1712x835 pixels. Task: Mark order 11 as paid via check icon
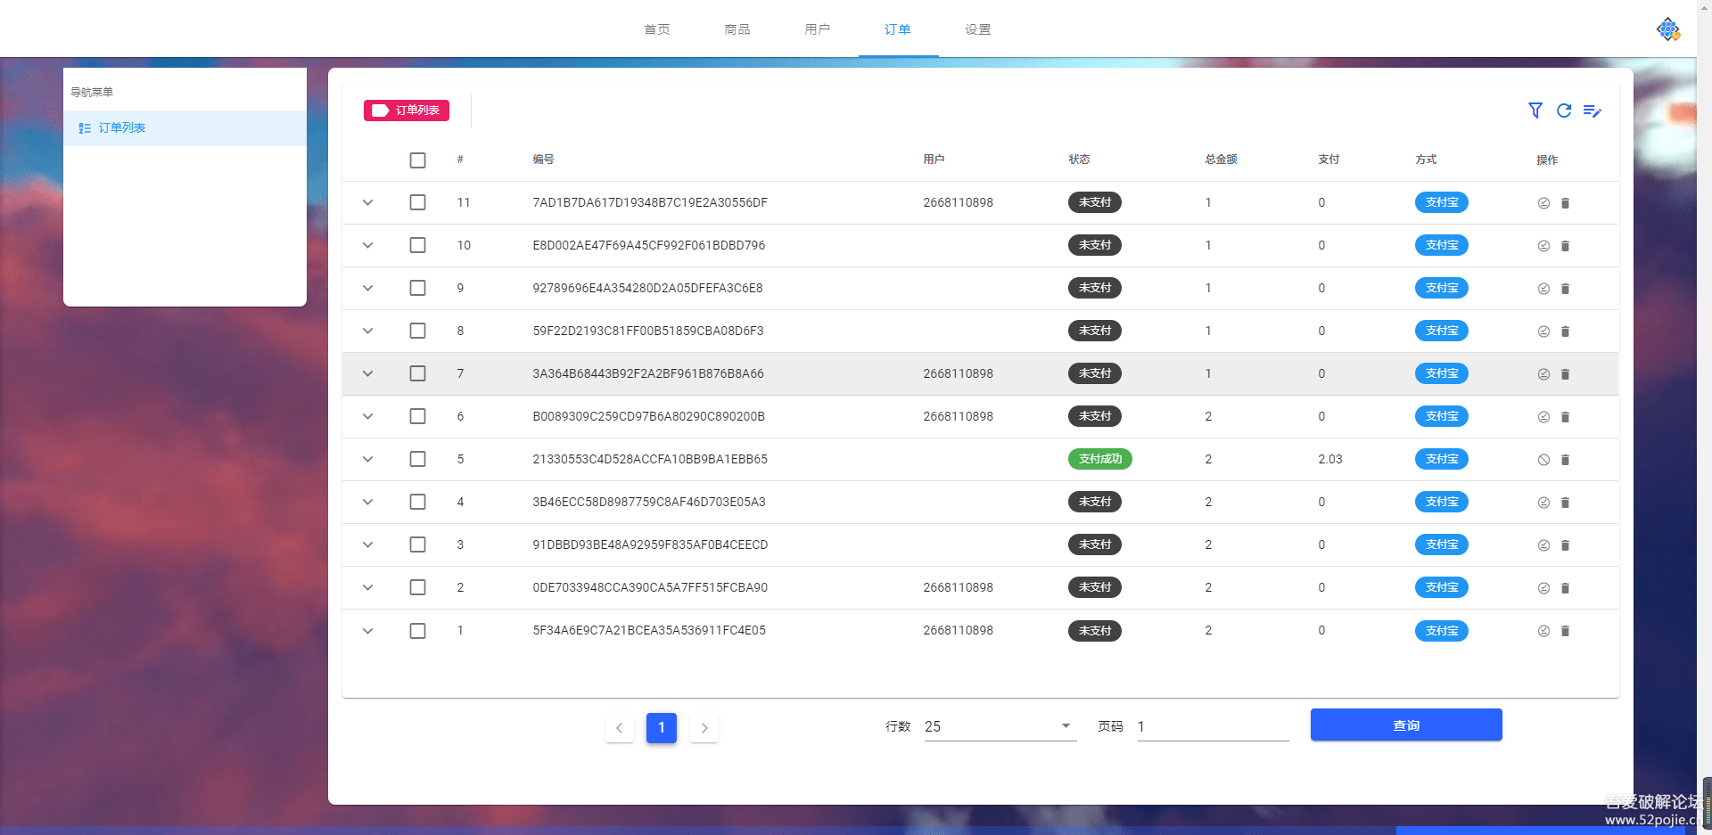click(1544, 202)
